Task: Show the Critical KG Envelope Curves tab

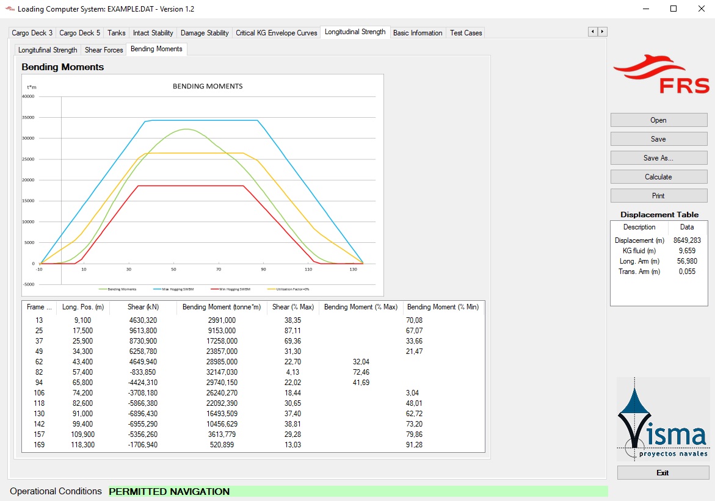Action: [x=277, y=33]
